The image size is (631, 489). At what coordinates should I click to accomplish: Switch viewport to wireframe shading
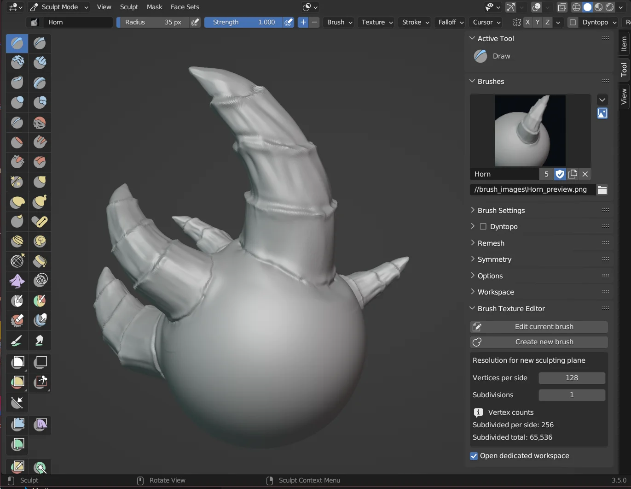pyautogui.click(x=576, y=7)
